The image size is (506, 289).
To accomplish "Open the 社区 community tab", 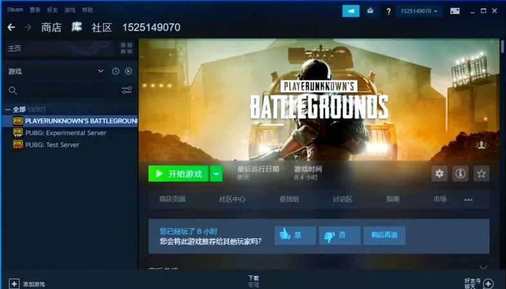I will [102, 28].
